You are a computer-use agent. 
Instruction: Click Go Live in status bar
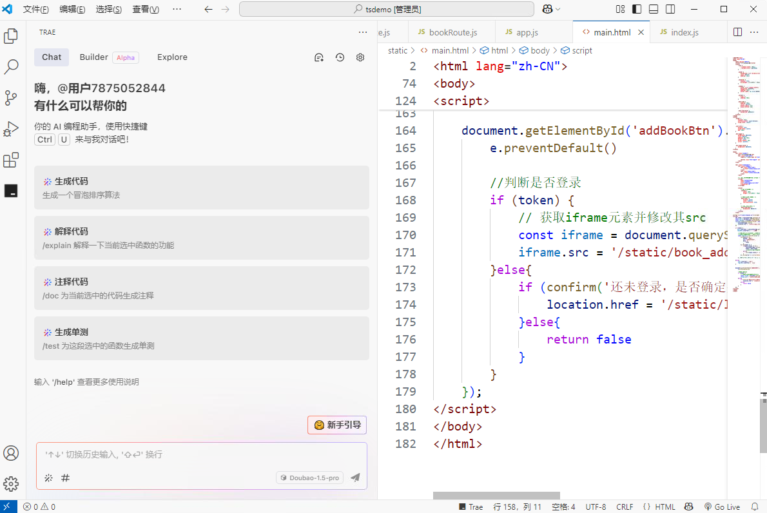point(721,507)
